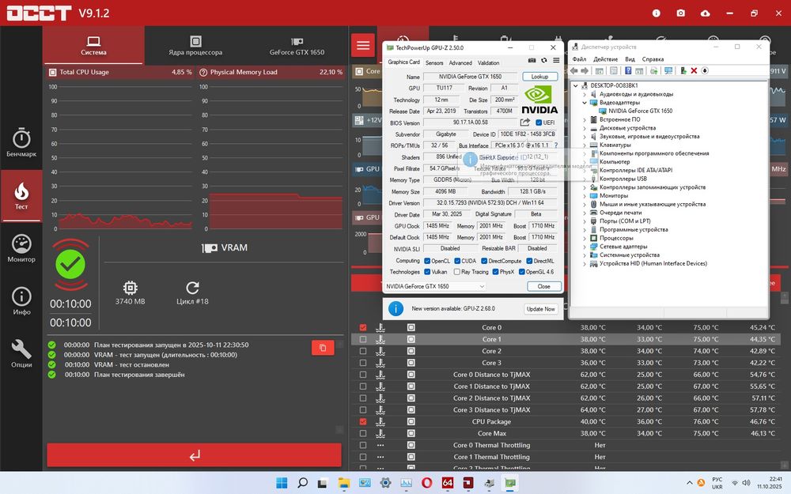This screenshot has width=791, height=494.
Task: Open the Advanced tab in GPU-Z
Action: [x=460, y=63]
